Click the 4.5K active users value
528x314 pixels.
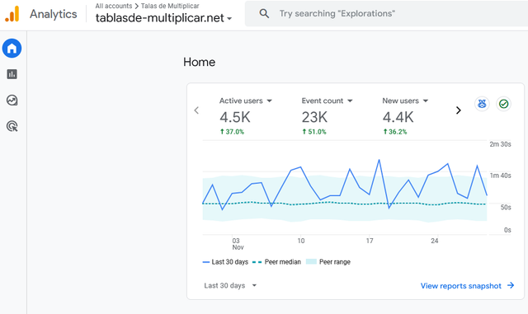pyautogui.click(x=235, y=118)
